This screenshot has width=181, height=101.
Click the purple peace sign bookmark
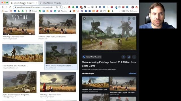[51, 11]
